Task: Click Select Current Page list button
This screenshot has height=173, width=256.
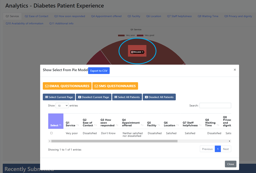Action: pos(59,97)
